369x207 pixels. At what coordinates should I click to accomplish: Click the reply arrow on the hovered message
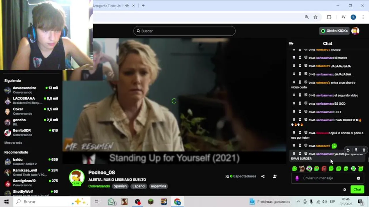coord(348,150)
